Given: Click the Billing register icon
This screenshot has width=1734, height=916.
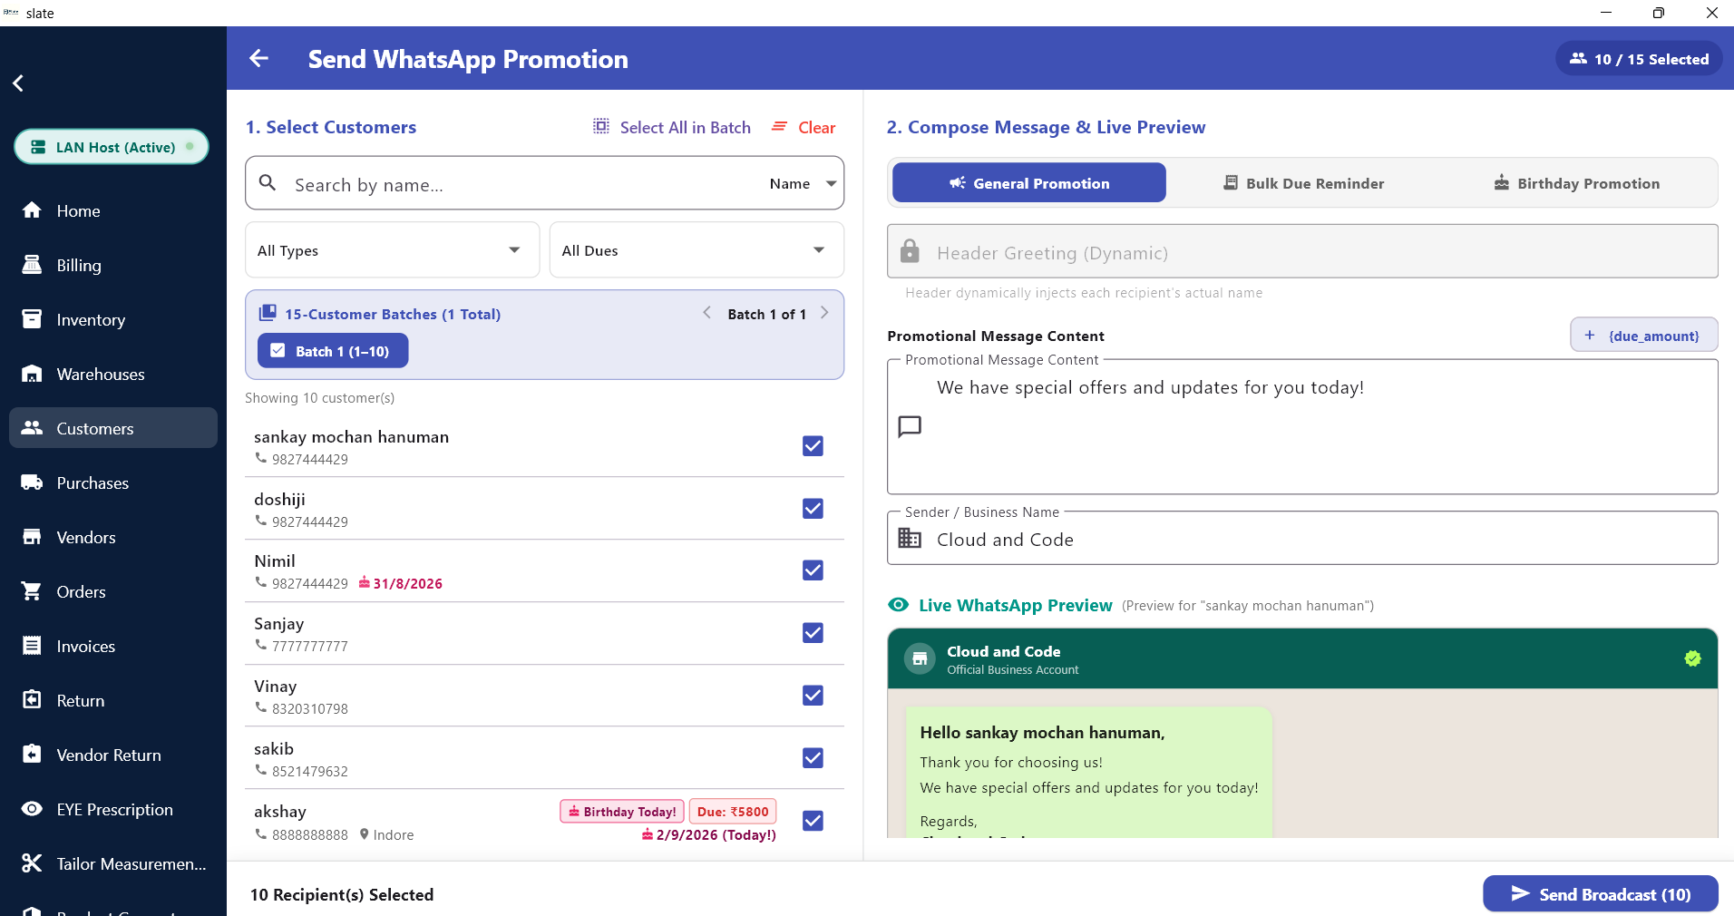Looking at the screenshot, I should pos(32,265).
